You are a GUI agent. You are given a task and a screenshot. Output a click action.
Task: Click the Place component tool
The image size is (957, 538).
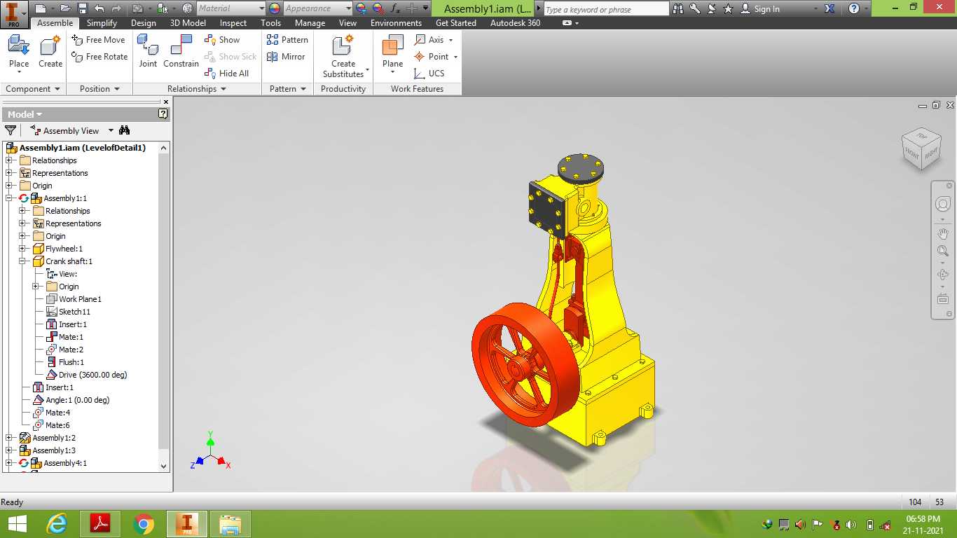click(19, 54)
